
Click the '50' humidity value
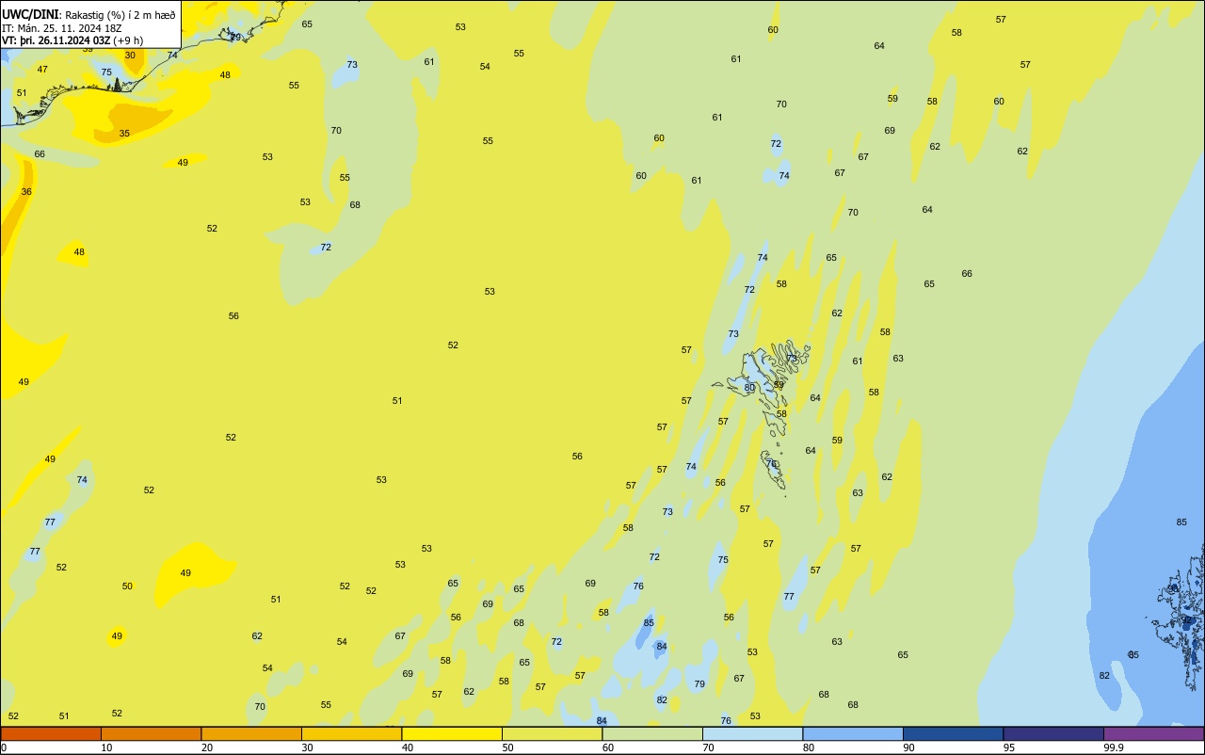coord(127,586)
